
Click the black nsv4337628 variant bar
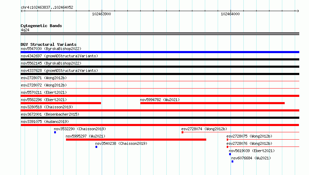pos(160,74)
